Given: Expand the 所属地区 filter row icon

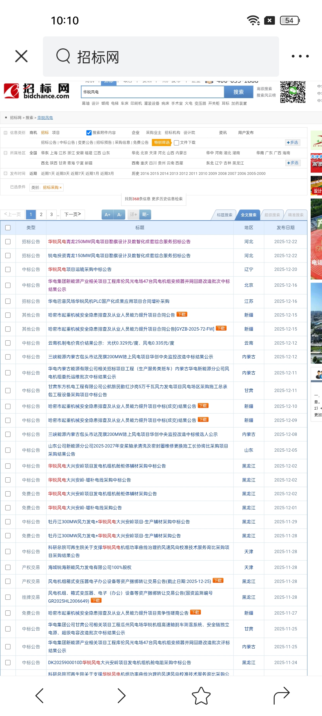Looking at the screenshot, I should [x=5, y=153].
